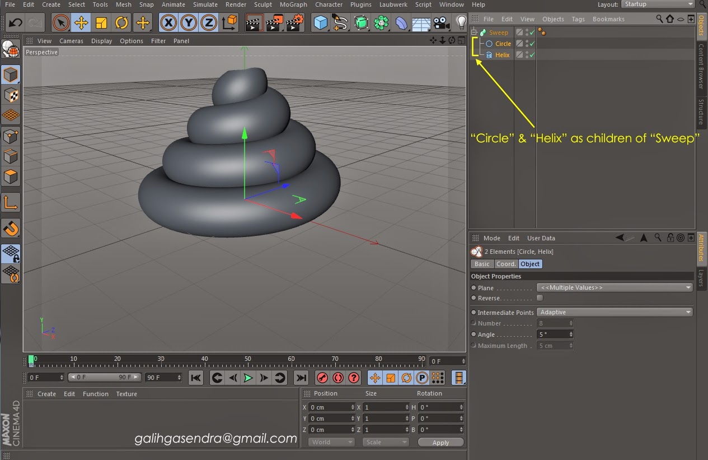Enable Points mode

[11, 136]
